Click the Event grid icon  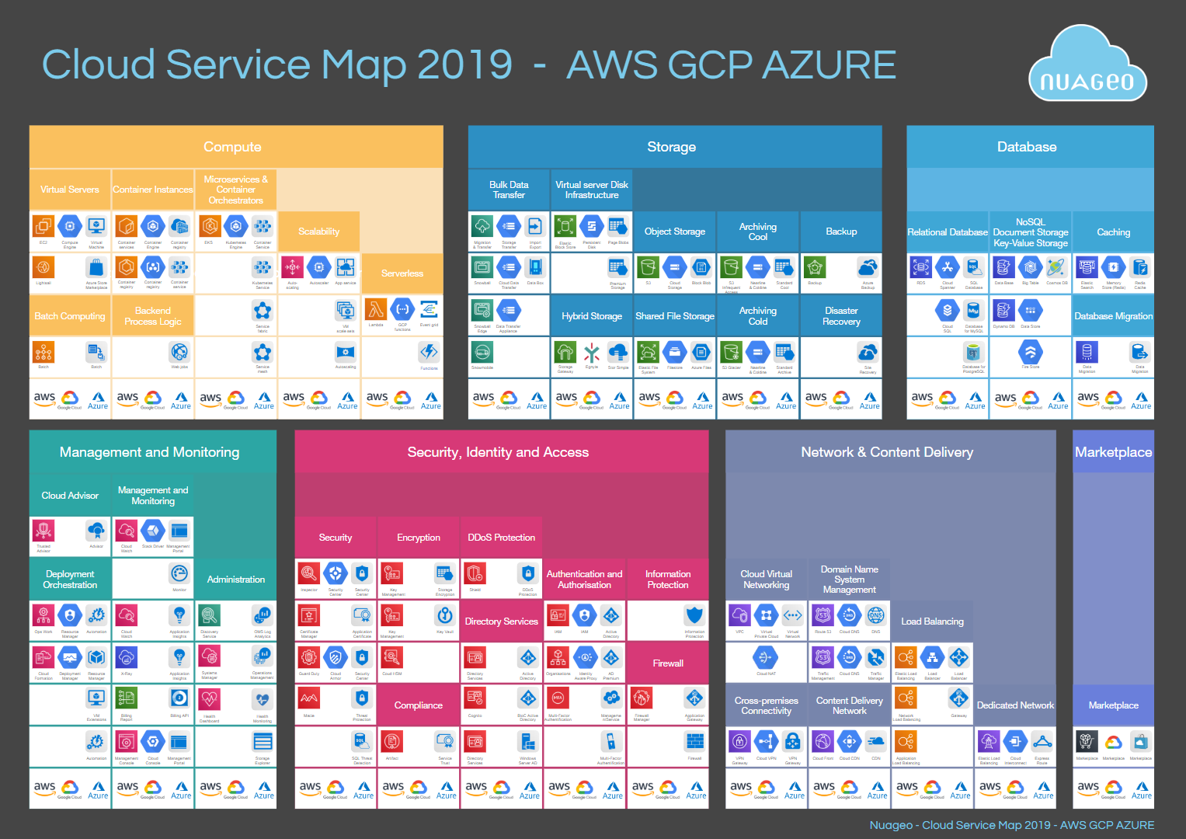click(429, 310)
